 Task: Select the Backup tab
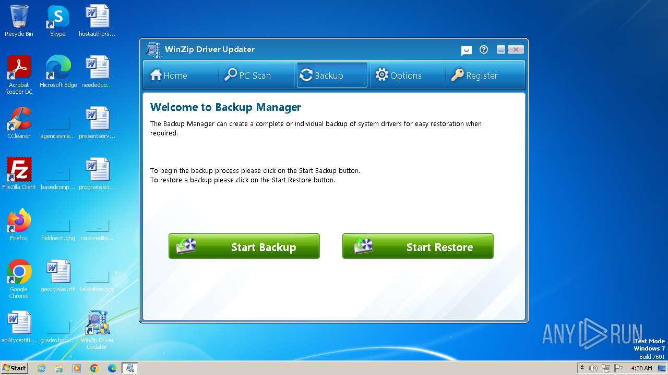point(332,75)
